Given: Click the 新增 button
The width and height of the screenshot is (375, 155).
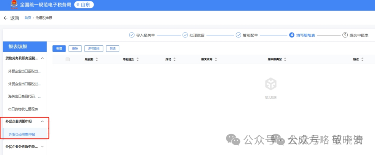Looking at the screenshot, I should tap(59, 48).
